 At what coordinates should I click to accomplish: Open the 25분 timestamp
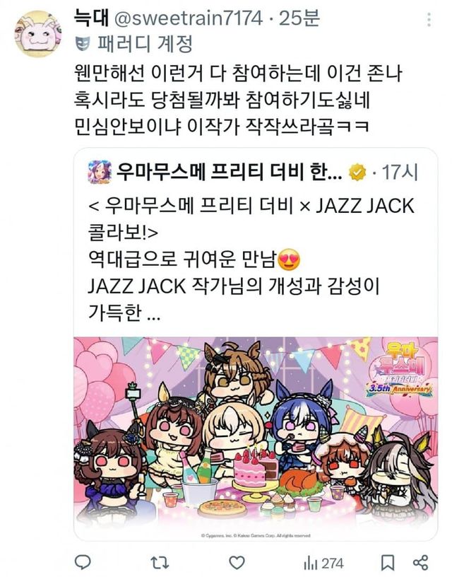coord(299,18)
